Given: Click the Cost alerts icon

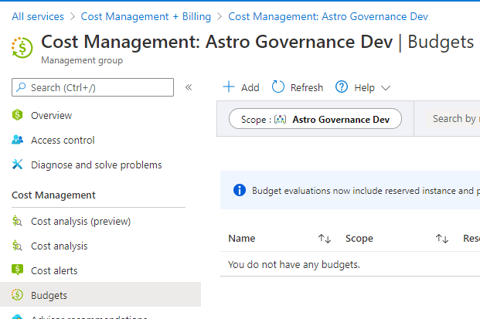Looking at the screenshot, I should [18, 271].
